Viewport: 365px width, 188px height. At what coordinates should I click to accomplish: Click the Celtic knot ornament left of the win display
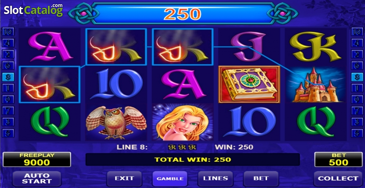click(84, 14)
